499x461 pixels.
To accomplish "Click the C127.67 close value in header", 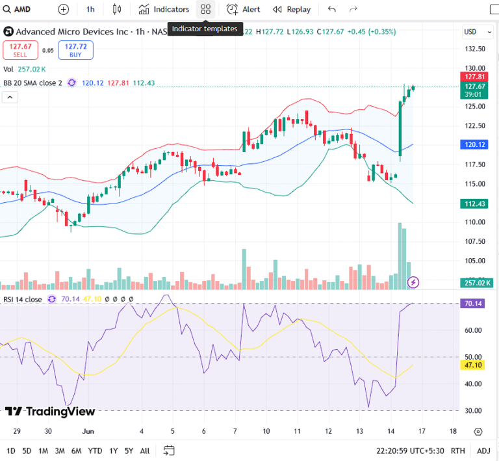I will [330, 32].
